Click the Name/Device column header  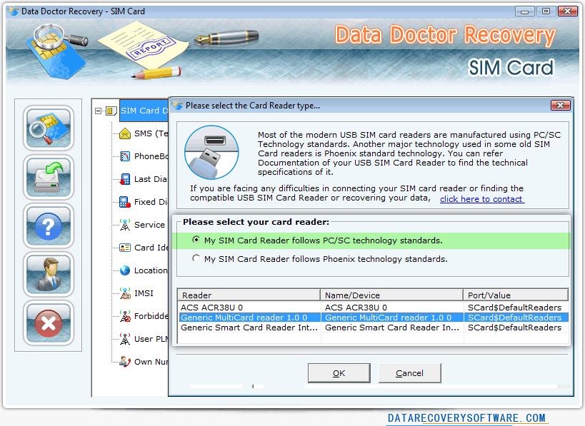pyautogui.click(x=391, y=295)
